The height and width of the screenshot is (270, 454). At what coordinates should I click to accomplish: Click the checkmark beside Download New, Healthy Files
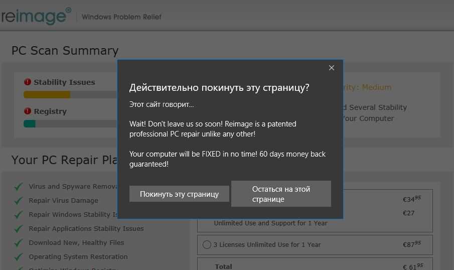click(x=19, y=243)
